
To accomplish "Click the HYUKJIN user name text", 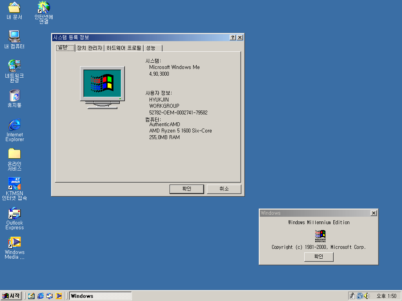I will 159,100.
